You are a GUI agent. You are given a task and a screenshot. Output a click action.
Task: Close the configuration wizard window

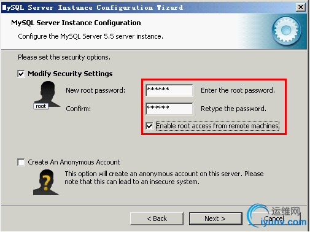(301, 7)
